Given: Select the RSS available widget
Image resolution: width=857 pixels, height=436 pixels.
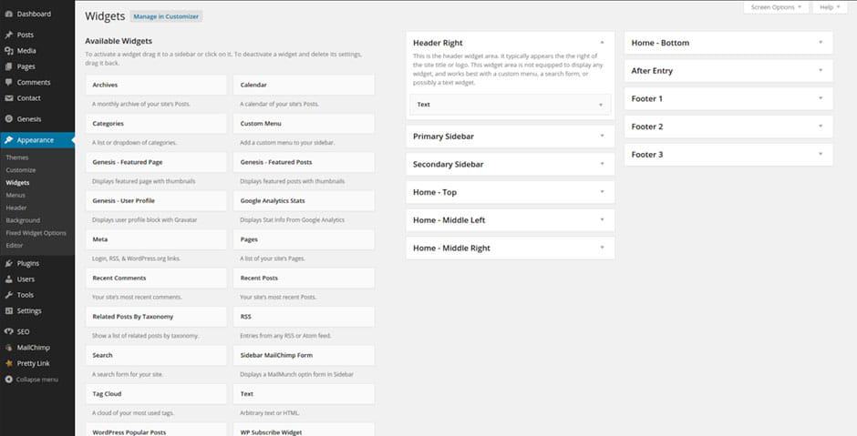Looking at the screenshot, I should tap(304, 317).
